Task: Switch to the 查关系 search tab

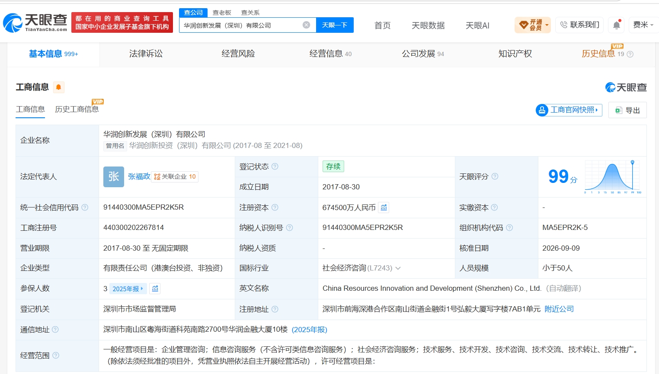Action: pyautogui.click(x=250, y=13)
